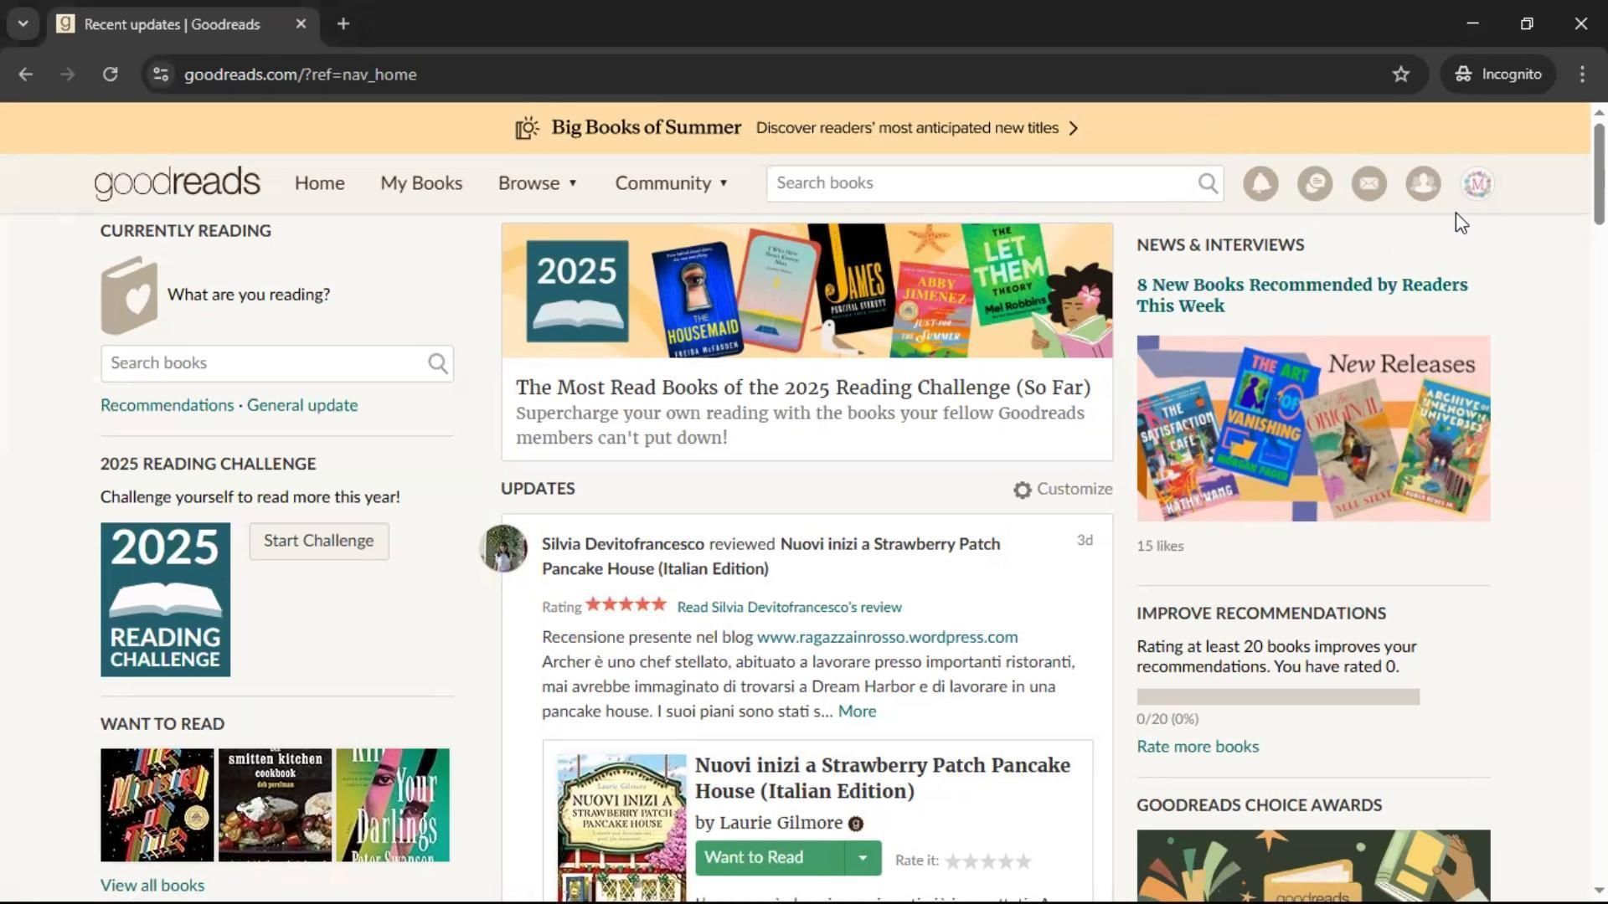The image size is (1608, 904).
Task: Open the messages envelope icon
Action: 1369,183
